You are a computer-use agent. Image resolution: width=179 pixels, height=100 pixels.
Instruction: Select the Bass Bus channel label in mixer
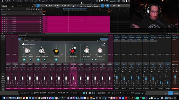131,89
